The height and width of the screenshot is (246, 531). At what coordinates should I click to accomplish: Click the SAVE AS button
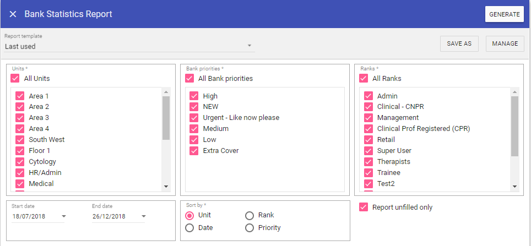point(459,44)
